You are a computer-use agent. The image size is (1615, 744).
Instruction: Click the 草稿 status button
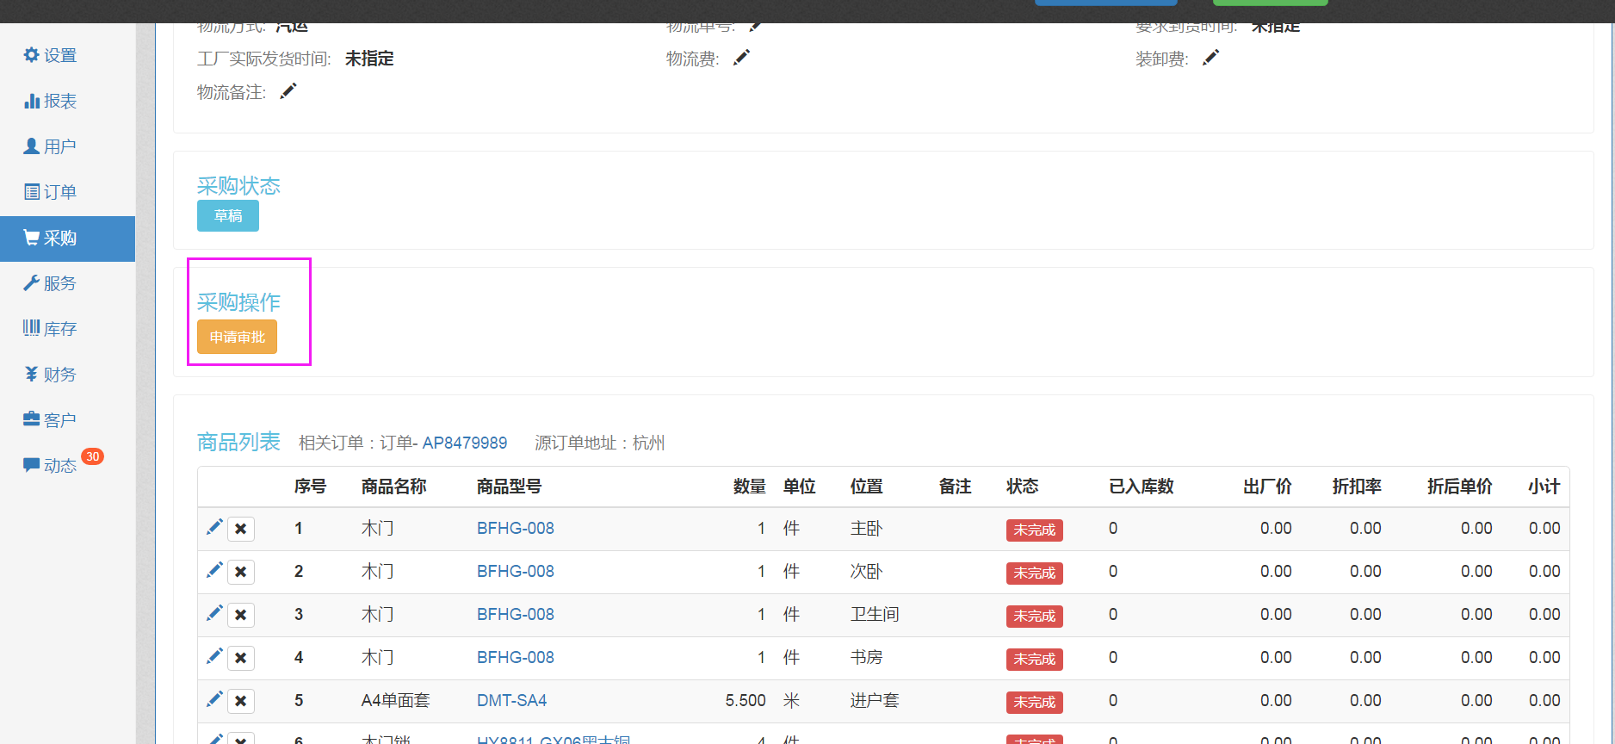click(228, 216)
